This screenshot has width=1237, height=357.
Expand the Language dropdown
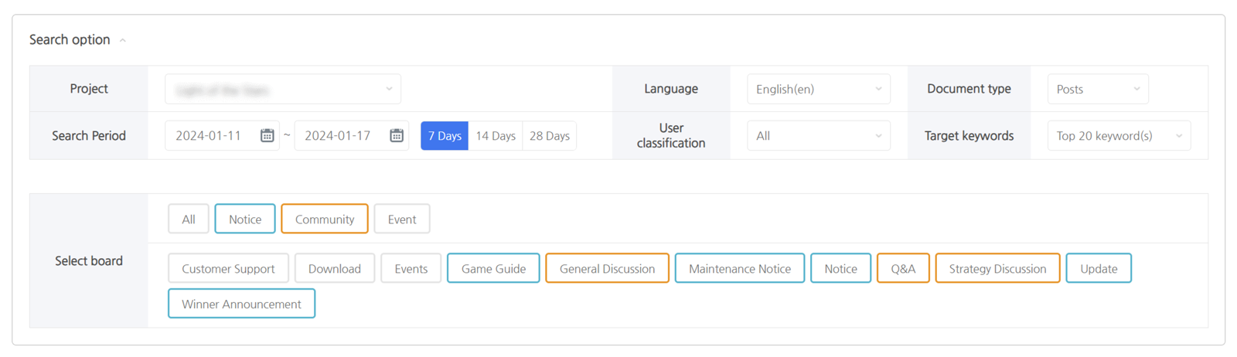tap(818, 90)
